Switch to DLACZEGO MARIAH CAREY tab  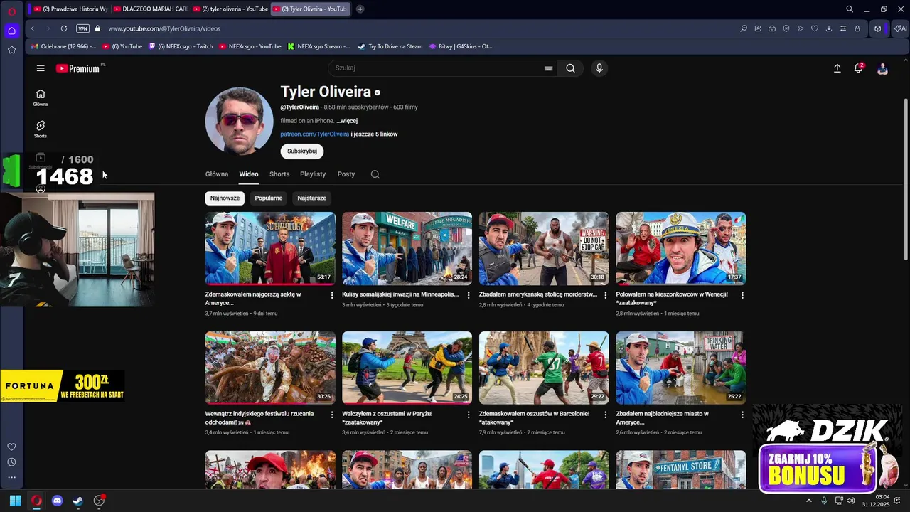150,9
